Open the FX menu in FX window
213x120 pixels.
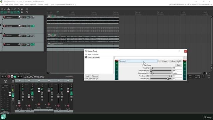tap(86, 54)
